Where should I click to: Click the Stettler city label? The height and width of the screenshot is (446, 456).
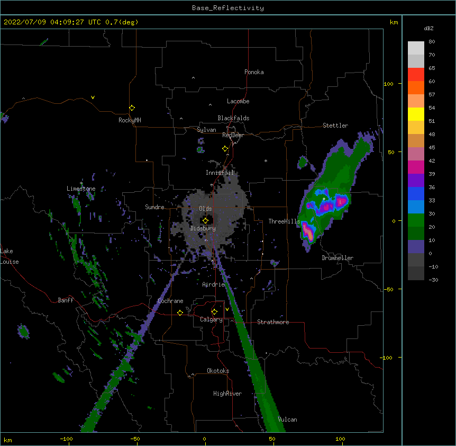click(x=335, y=126)
